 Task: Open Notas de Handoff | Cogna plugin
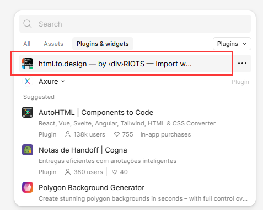point(83,150)
